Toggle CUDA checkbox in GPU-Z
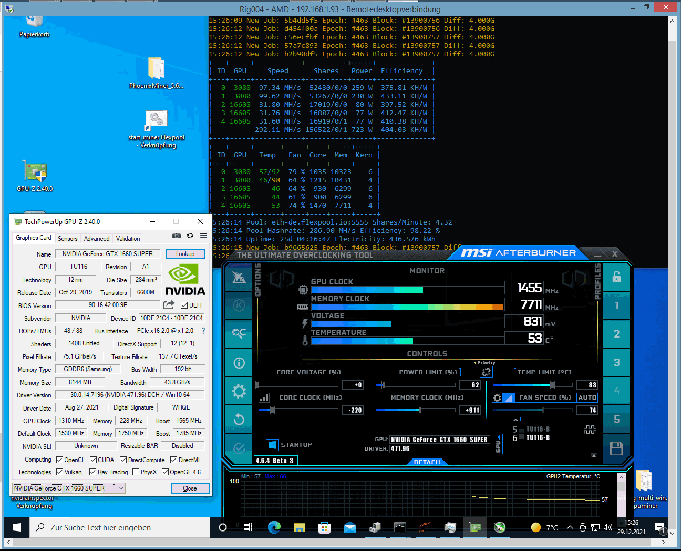Viewport: 681px width, 551px height. coord(93,460)
